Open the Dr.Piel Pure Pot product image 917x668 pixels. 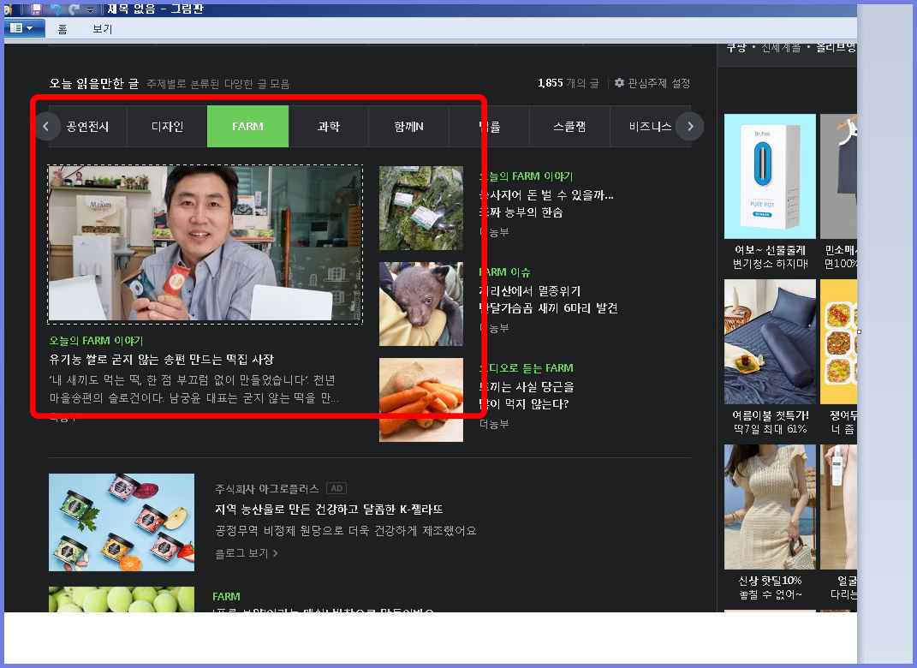point(770,176)
